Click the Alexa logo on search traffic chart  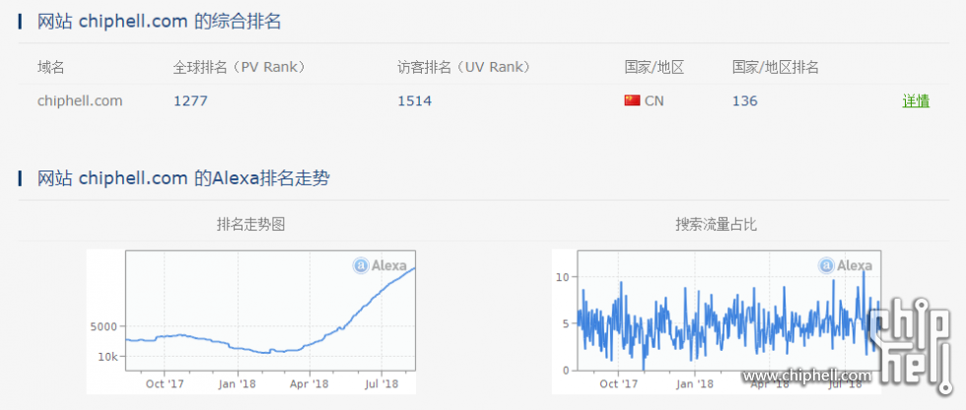[845, 265]
